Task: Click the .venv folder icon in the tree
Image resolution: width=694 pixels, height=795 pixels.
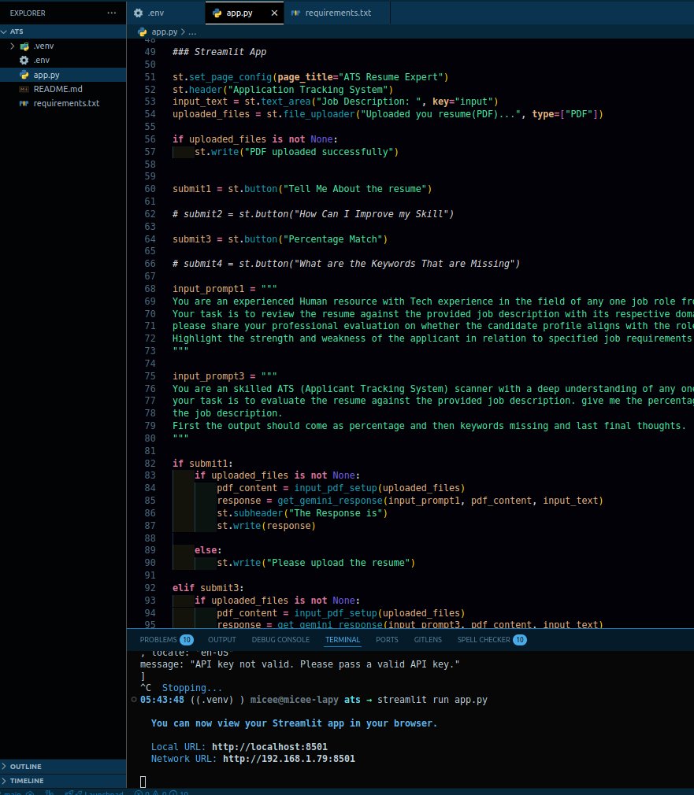Action: point(24,46)
